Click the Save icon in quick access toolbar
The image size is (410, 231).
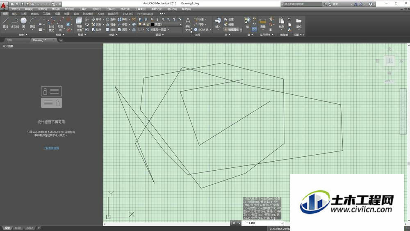point(22,4)
